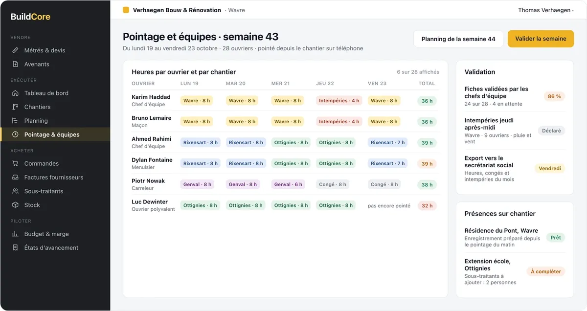Click the Chantiers crane icon
Viewport: 587px width, 311px height.
(15, 107)
